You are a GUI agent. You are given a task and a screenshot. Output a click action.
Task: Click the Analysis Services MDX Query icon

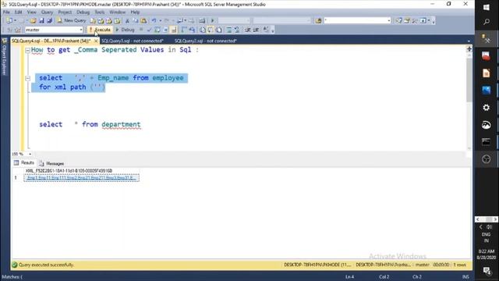tap(101, 21)
